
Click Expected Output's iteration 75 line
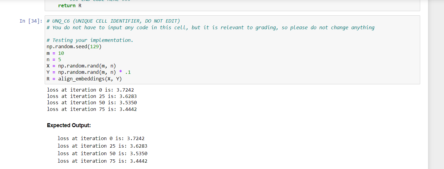(103, 161)
